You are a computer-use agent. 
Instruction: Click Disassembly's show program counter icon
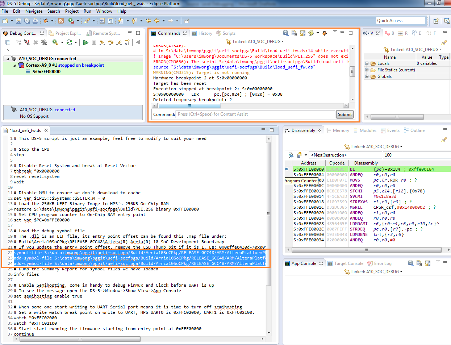point(291,155)
